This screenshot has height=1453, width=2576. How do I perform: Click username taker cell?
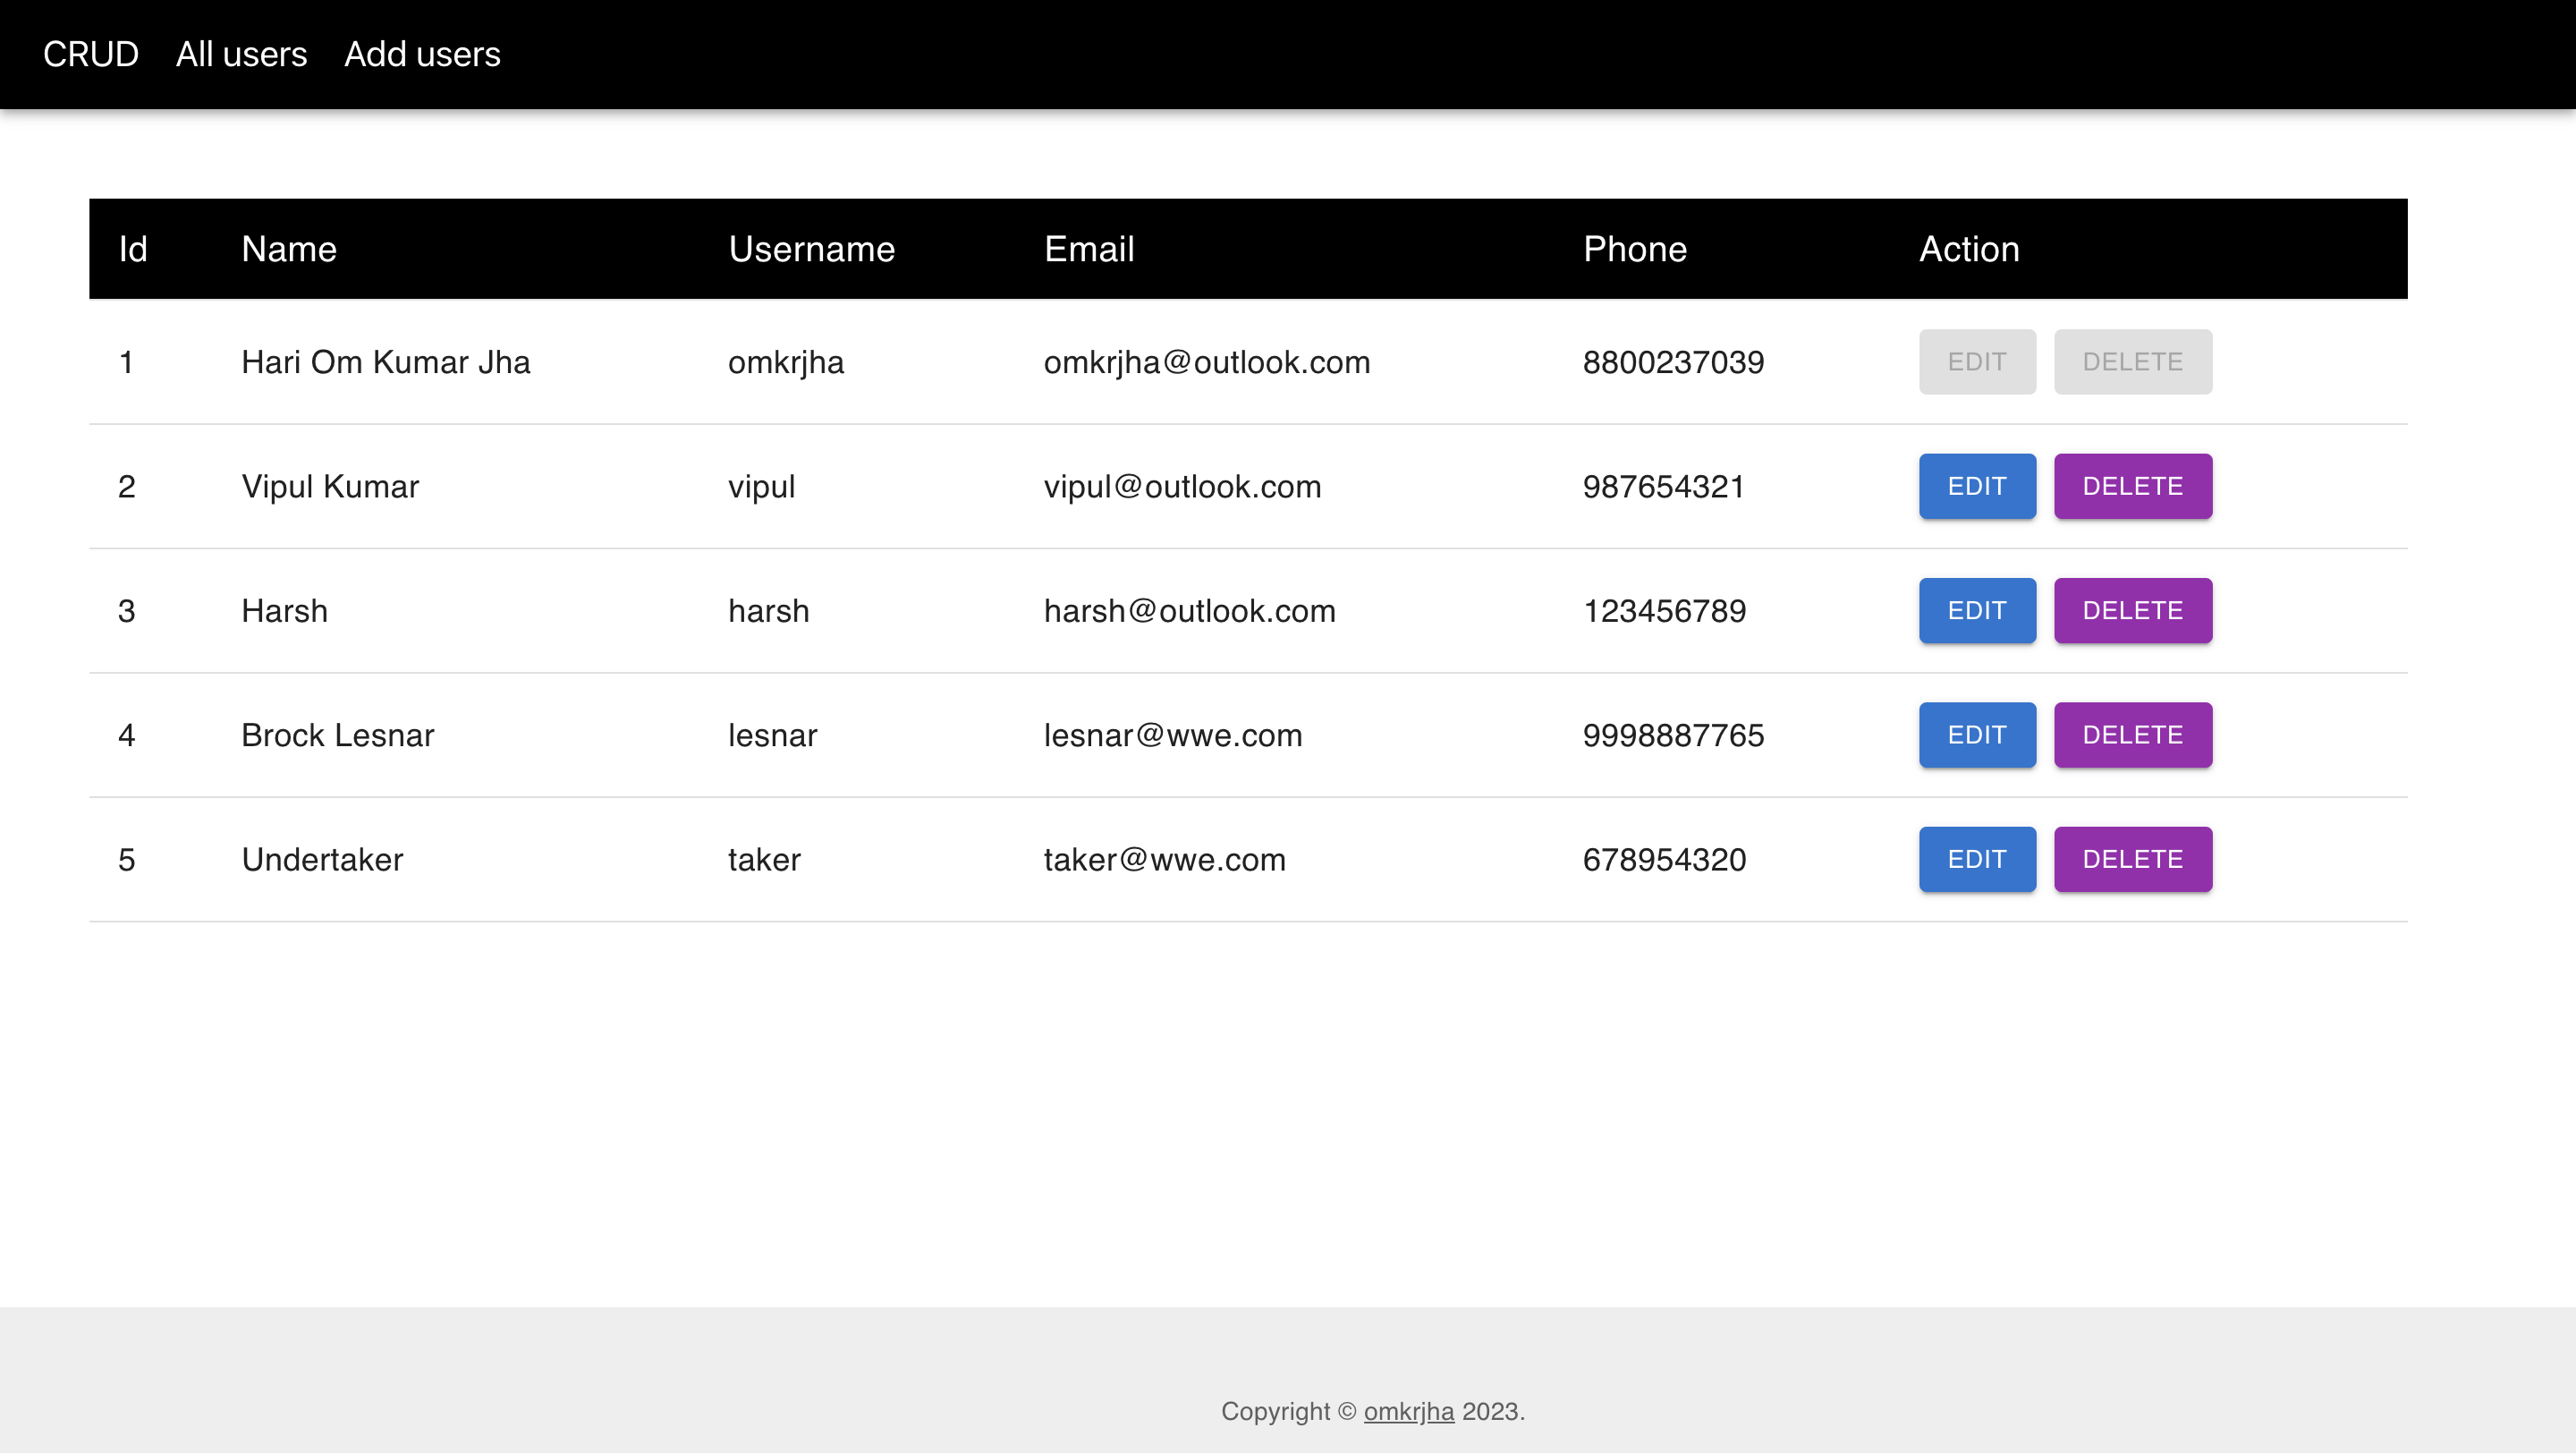(x=765, y=860)
